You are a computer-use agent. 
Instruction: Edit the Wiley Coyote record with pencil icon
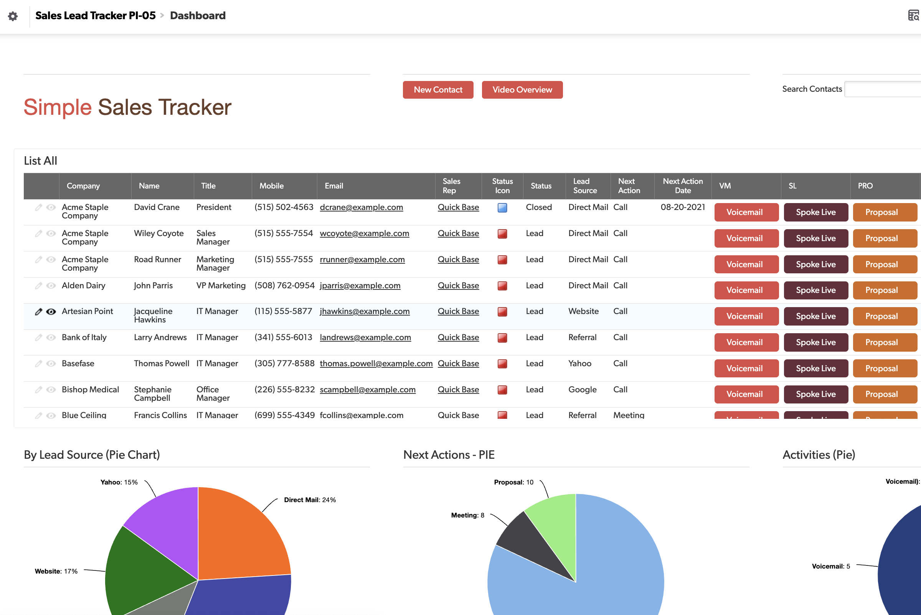pyautogui.click(x=38, y=234)
